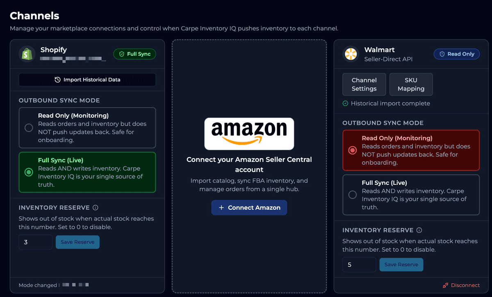The width and height of the screenshot is (492, 297).
Task: Select Full Sync (Live) mode for Walmart
Action: click(x=411, y=195)
